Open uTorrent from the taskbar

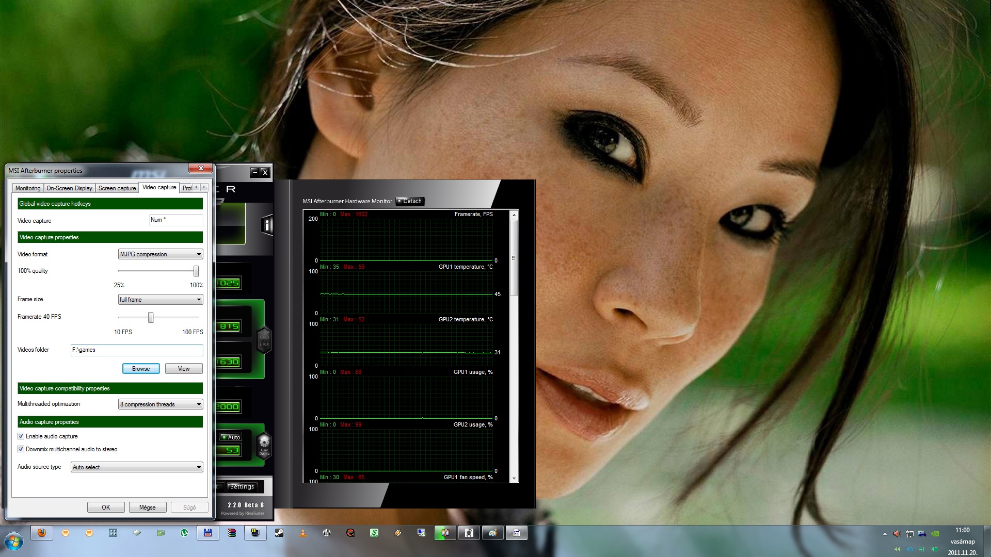[184, 533]
